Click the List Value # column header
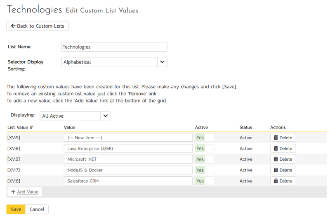This screenshot has height=216, width=330. coord(20,127)
